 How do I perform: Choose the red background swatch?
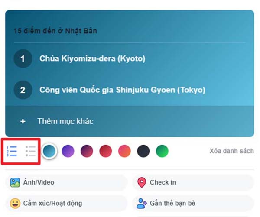point(106,151)
